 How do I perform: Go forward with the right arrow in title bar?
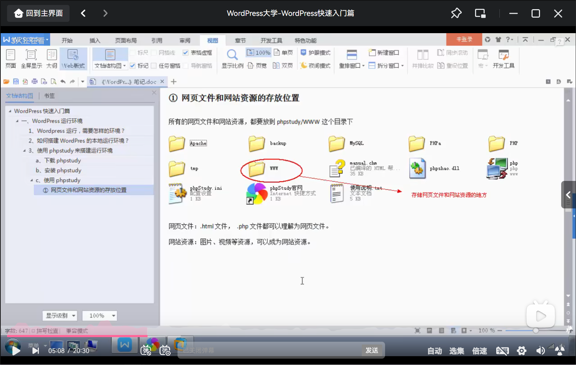(105, 13)
